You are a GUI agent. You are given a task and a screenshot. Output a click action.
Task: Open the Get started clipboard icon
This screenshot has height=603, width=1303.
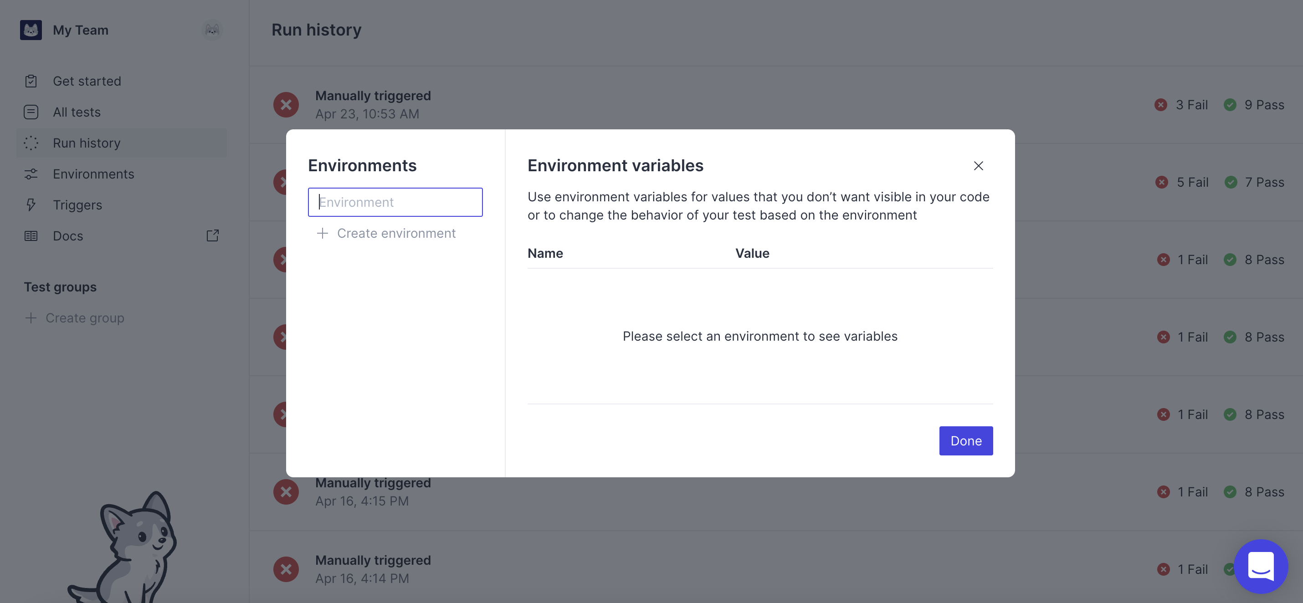click(31, 80)
